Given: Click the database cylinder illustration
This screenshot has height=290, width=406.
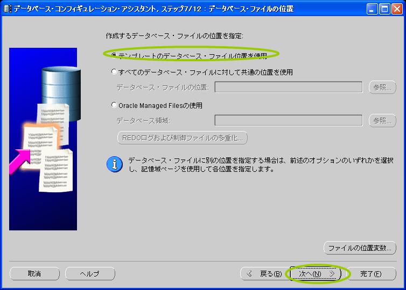Looking at the screenshot, I should [61, 93].
